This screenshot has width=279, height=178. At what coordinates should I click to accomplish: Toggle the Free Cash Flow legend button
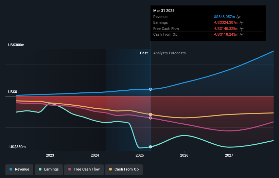[84, 170]
